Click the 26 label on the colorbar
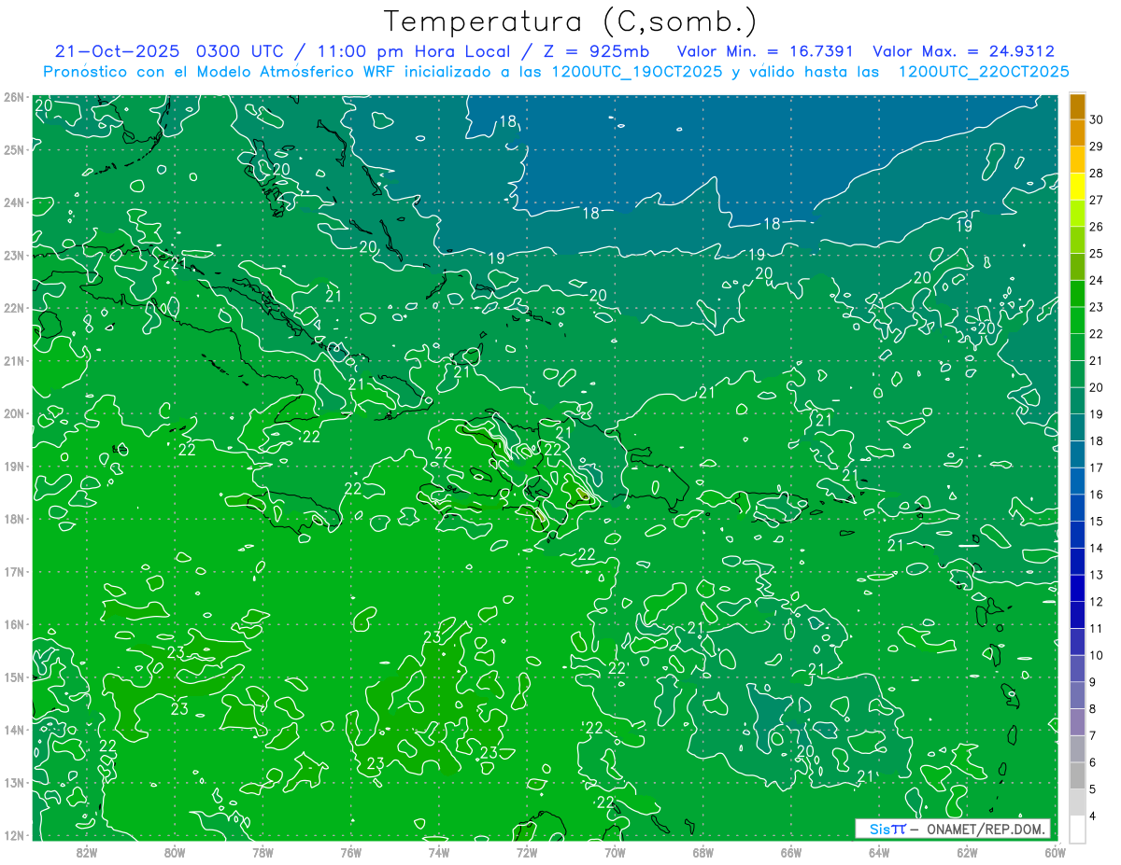 tap(1096, 227)
